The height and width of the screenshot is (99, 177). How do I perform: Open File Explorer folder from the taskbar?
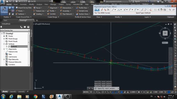pyautogui.click(x=19, y=97)
